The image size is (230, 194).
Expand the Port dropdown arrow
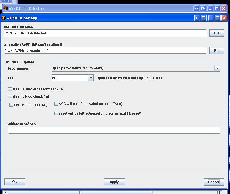(x=91, y=78)
